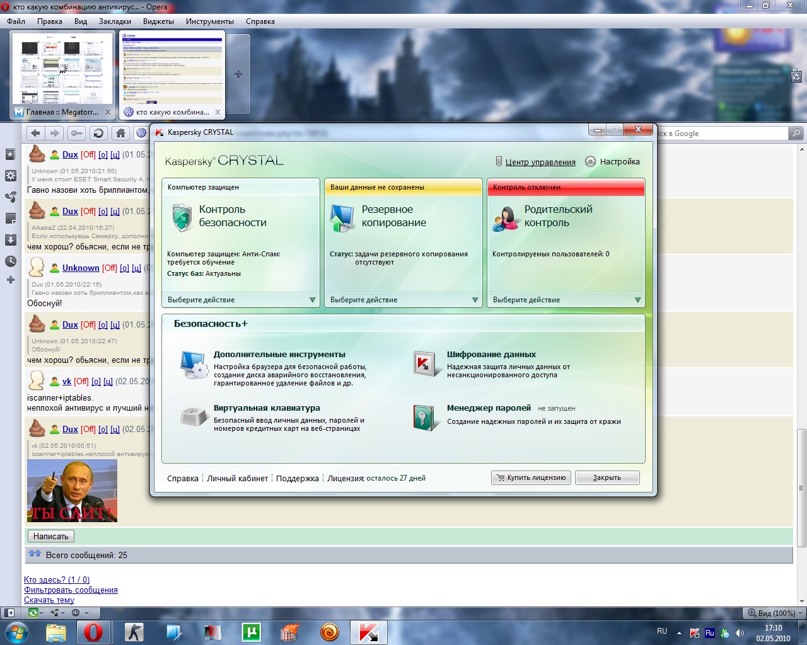
Task: Click the Родительский контроль people icon
Action: (505, 219)
